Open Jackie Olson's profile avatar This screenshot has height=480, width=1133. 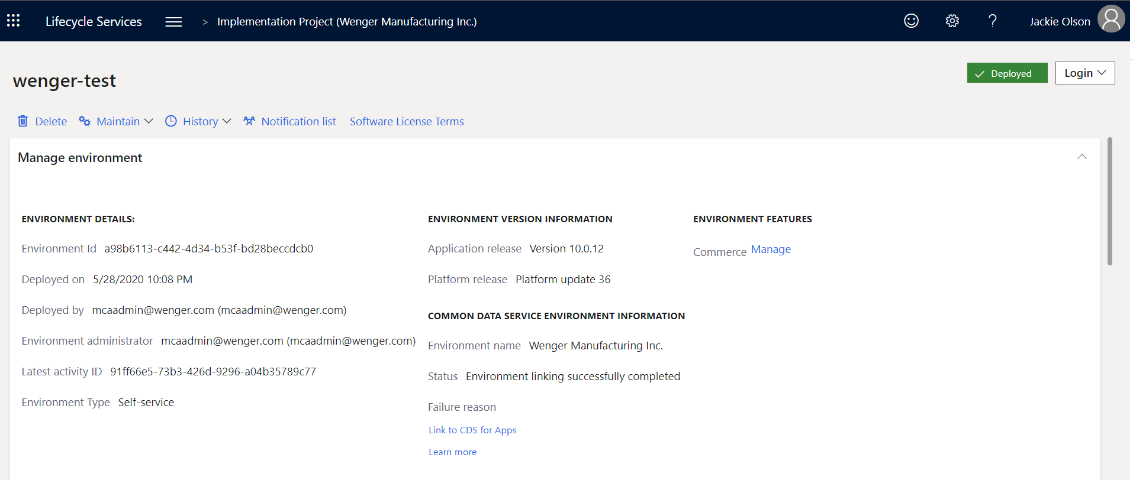[x=1111, y=20]
